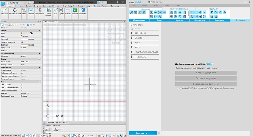Insert the pi constant node

coord(212,12)
